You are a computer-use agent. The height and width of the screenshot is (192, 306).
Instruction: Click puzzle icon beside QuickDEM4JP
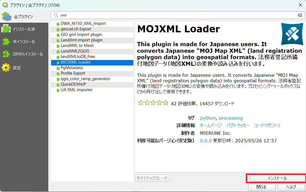pos(58,85)
